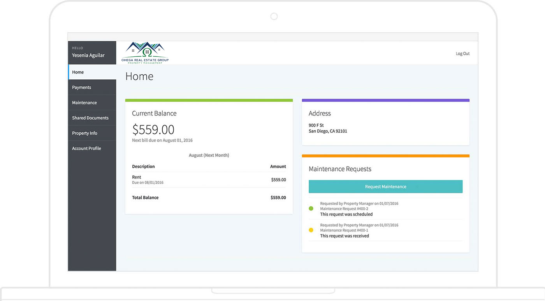Click the Total Balance label
Screen dimensions: 545x301
click(145, 198)
